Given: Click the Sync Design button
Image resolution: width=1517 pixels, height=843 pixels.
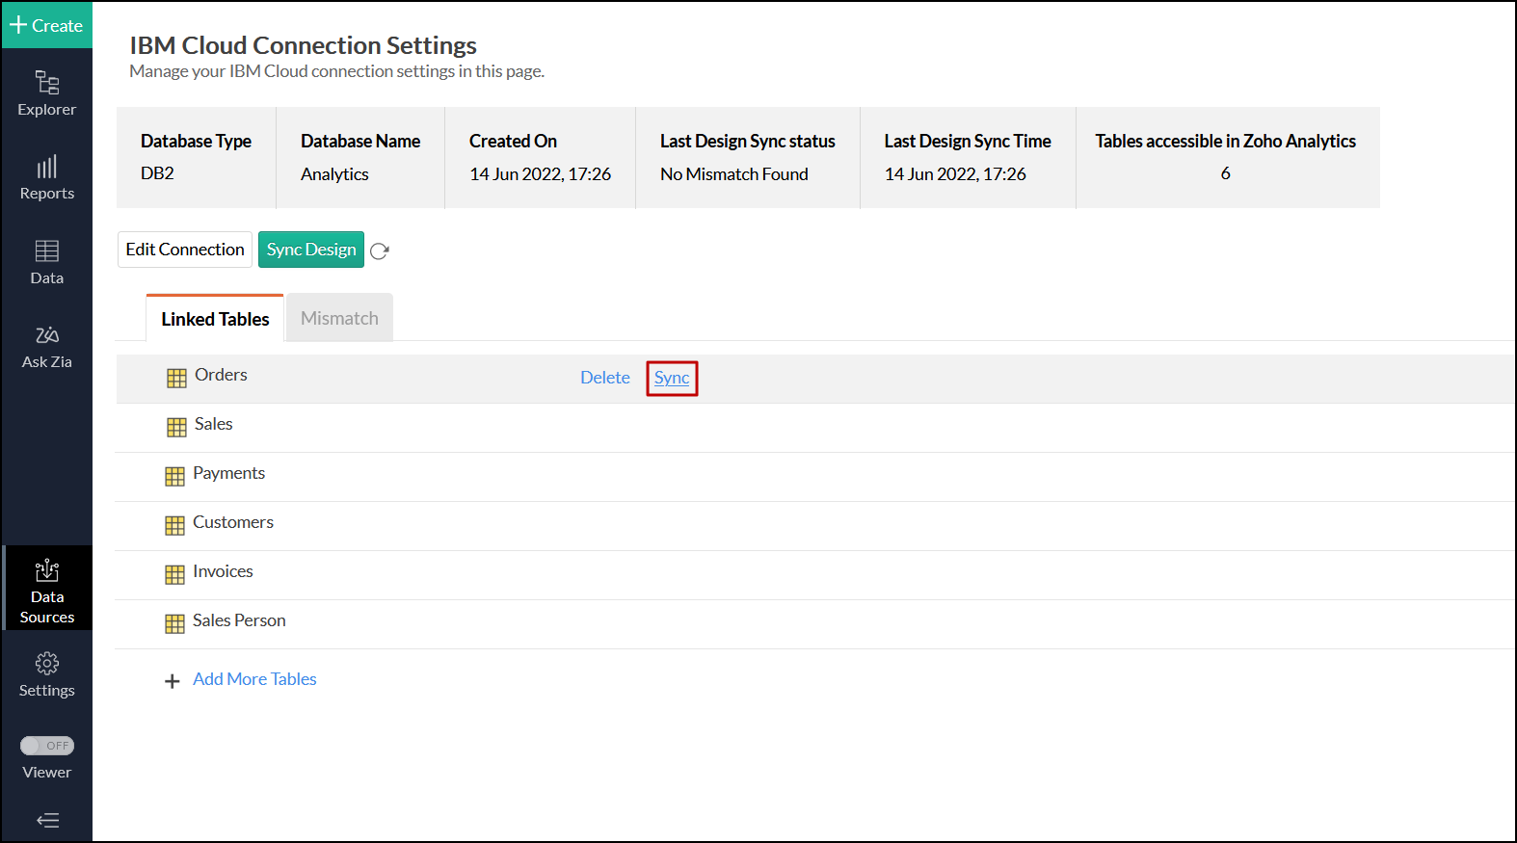Looking at the screenshot, I should click(x=311, y=250).
